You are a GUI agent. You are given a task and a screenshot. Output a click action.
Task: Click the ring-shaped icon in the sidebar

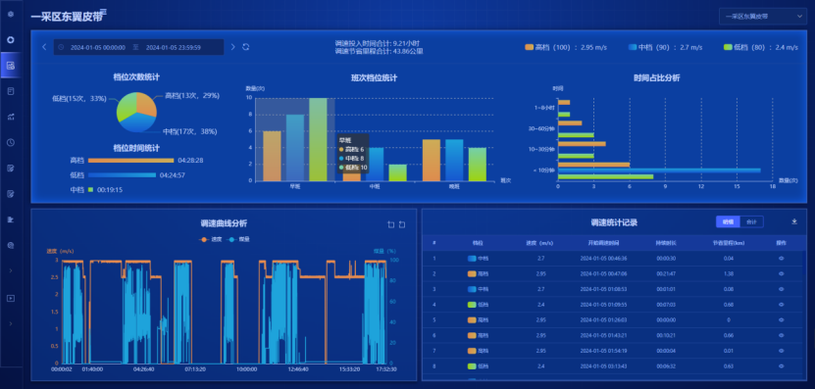[11, 40]
